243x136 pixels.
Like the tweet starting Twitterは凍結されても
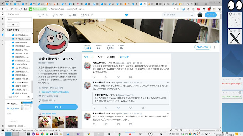point(131,108)
